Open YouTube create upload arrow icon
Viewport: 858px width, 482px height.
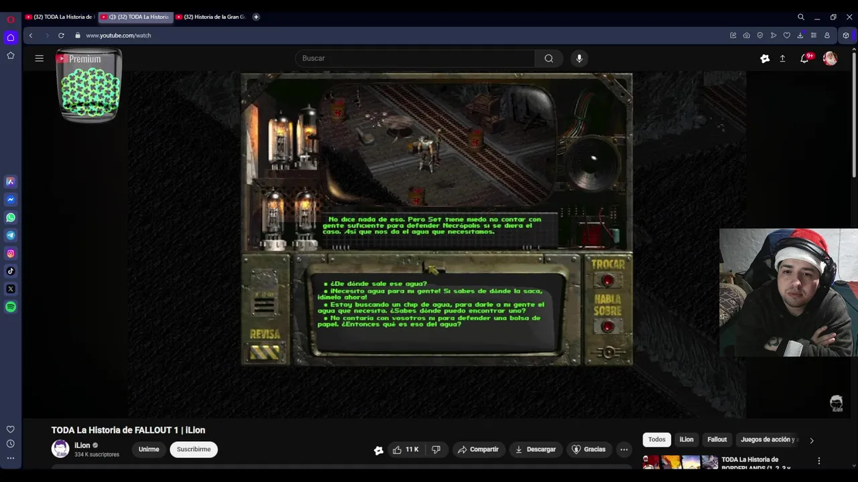pyautogui.click(x=782, y=59)
